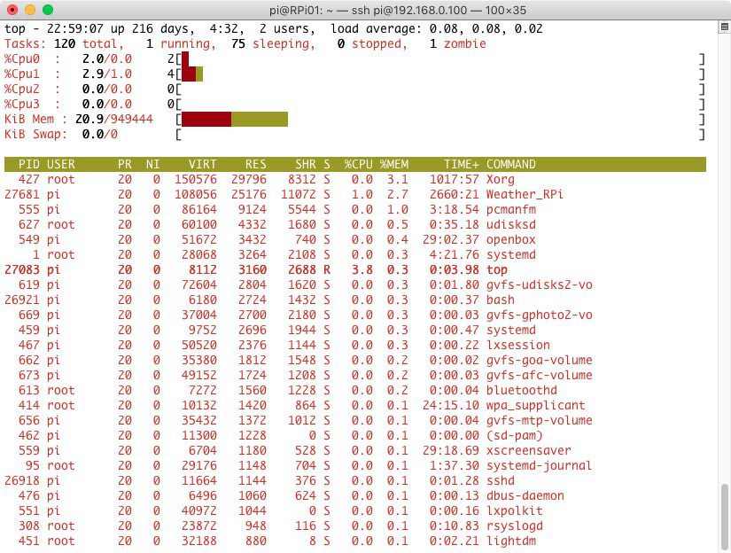Click the gvfs-afc-volume command
The height and width of the screenshot is (553, 731).
pyautogui.click(x=540, y=376)
